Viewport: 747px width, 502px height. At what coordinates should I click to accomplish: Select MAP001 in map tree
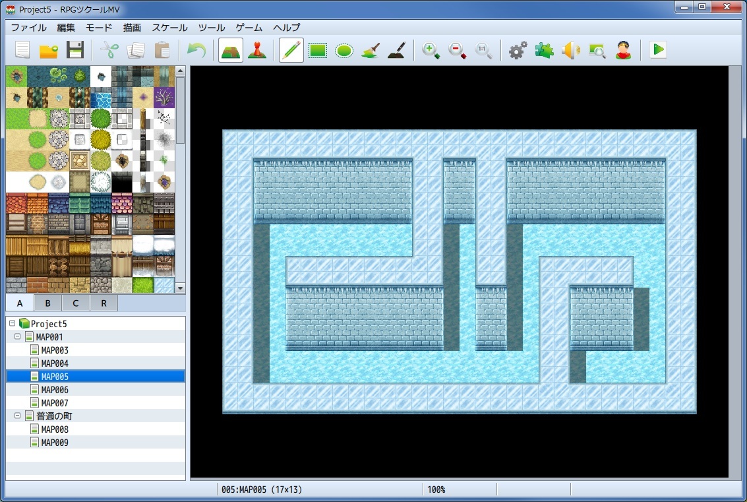49,337
